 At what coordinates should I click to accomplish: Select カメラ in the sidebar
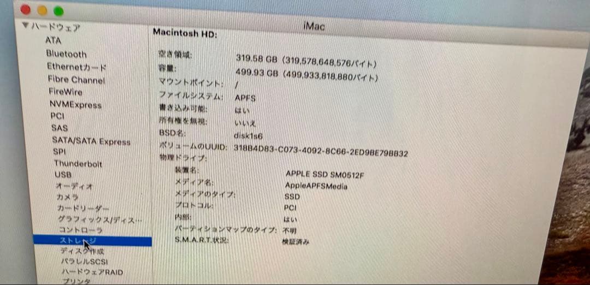pyautogui.click(x=67, y=197)
